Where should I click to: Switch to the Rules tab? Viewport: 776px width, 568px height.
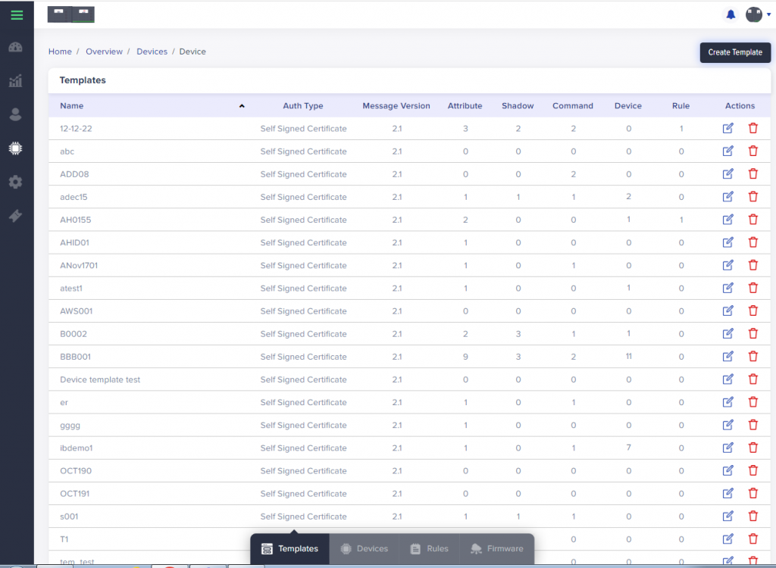point(429,549)
